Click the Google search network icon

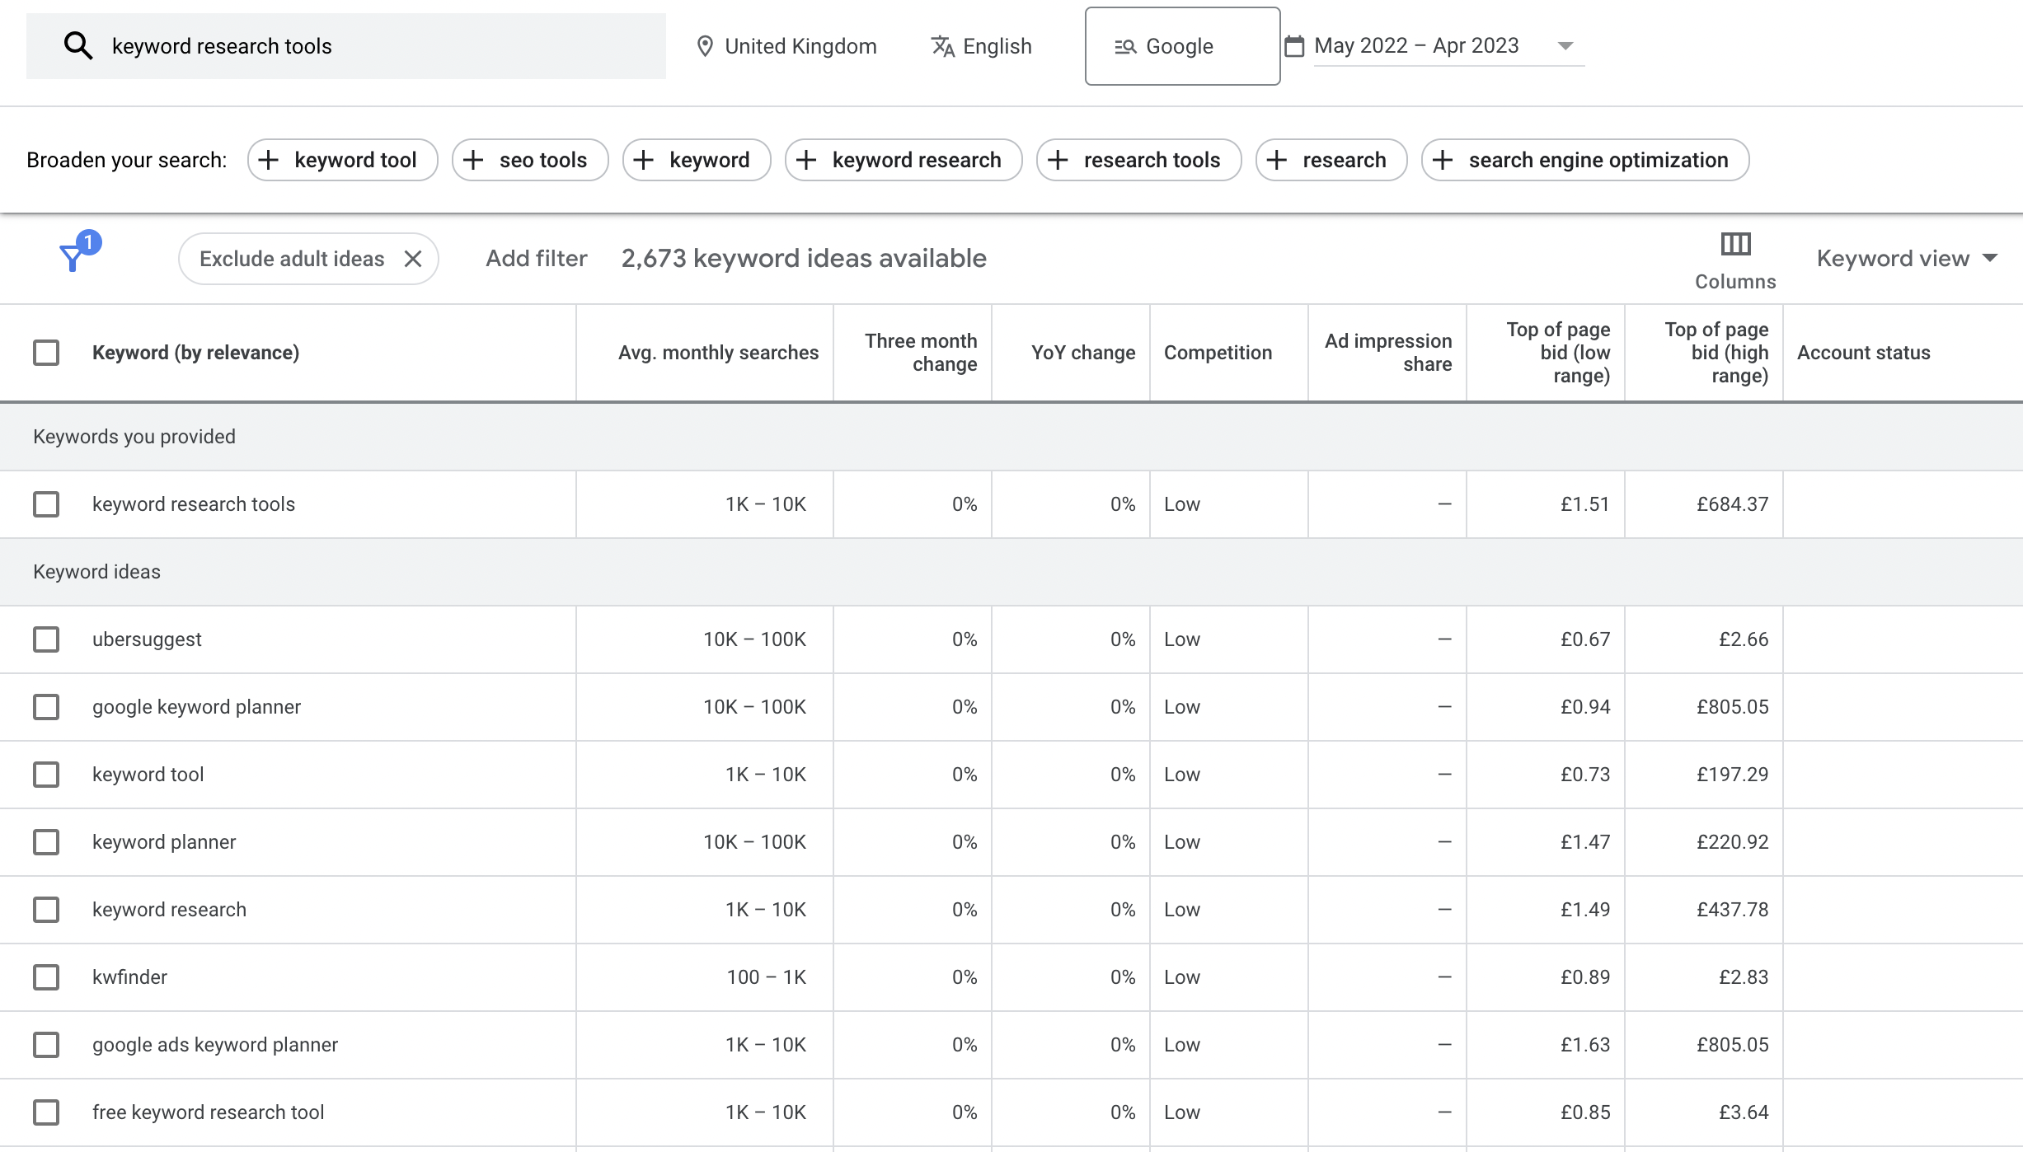point(1125,47)
